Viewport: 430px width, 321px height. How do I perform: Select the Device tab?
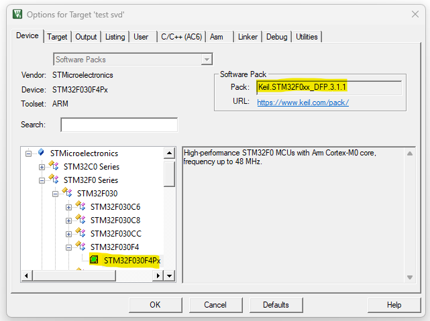[x=28, y=36]
